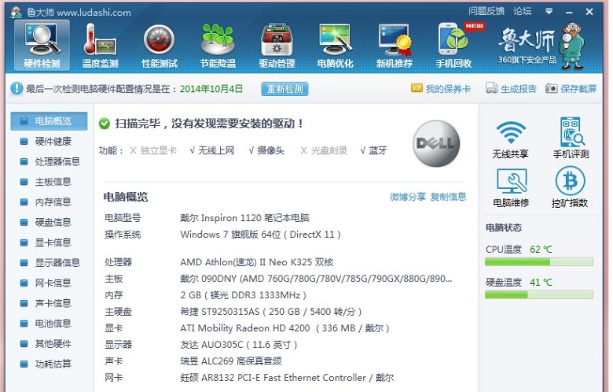Open 电脑维修 computer repair tool
This screenshot has height=392, width=613.
coord(511,187)
